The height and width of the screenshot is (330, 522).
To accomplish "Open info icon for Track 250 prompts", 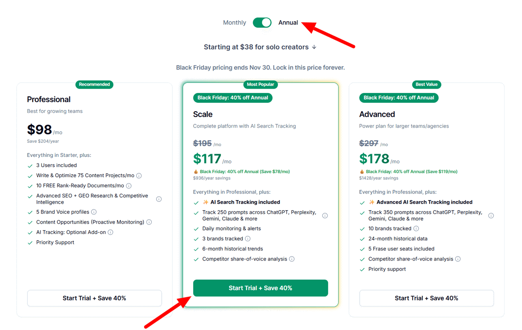I will pyautogui.click(x=325, y=216).
